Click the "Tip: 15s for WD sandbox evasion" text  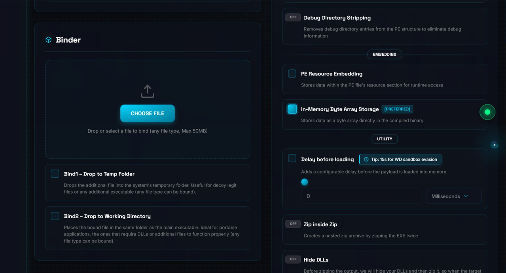click(404, 160)
